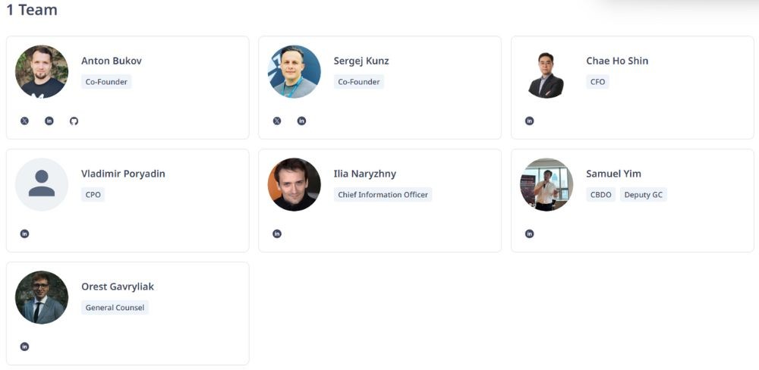Click Anton Bukov's profile photo
Screen dimensions: 759x370
pos(42,71)
